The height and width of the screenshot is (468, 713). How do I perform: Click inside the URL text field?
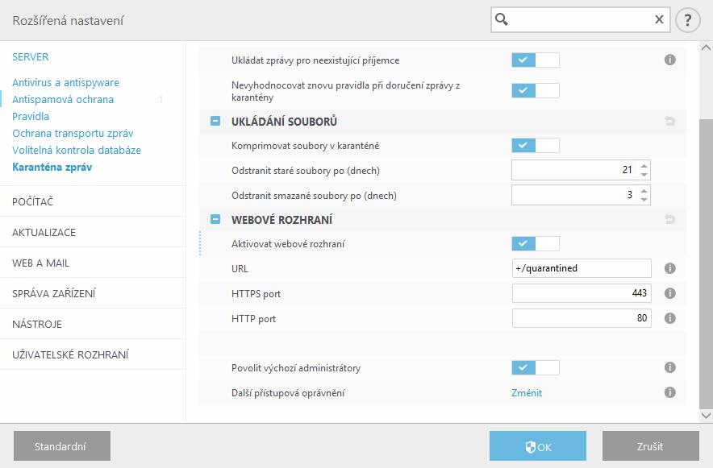[x=582, y=268]
